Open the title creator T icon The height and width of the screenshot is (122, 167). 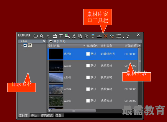coord(61,36)
